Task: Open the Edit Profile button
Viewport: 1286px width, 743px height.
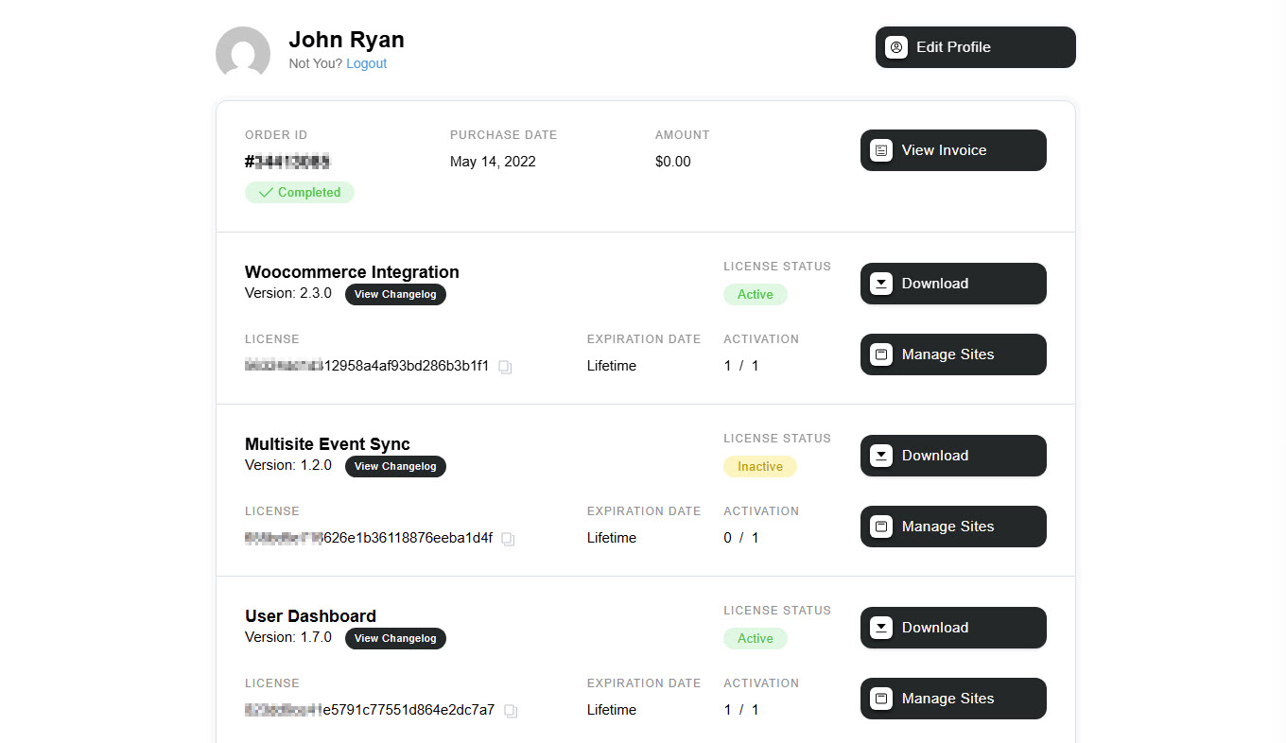Action: point(975,47)
